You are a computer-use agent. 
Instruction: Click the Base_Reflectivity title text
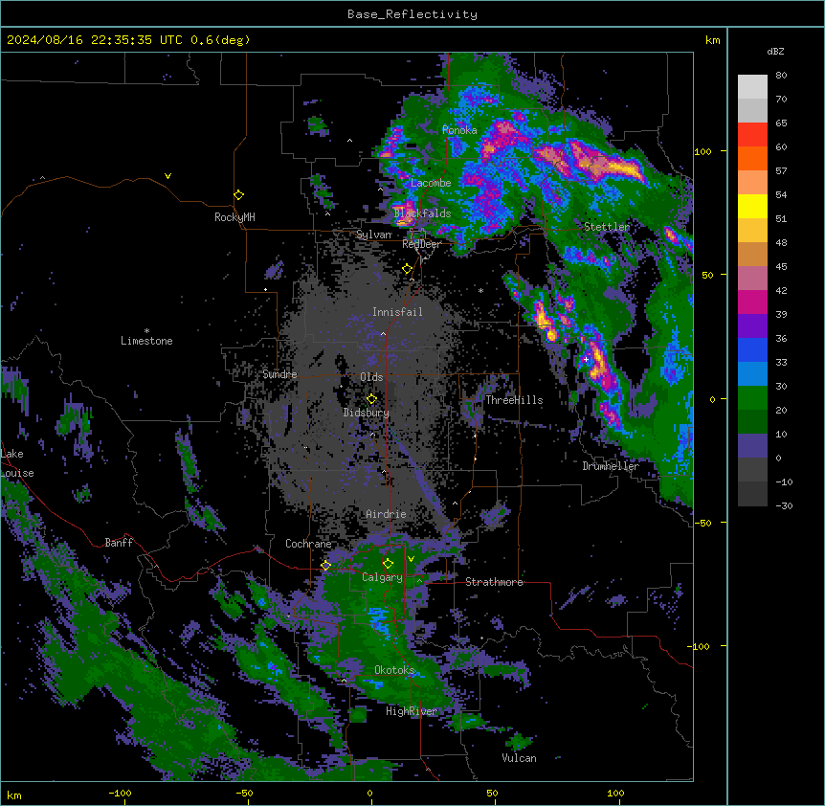point(412,14)
